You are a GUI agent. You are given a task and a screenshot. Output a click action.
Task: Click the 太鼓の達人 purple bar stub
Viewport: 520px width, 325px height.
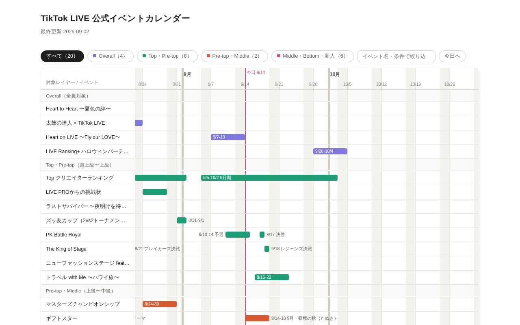click(x=139, y=123)
